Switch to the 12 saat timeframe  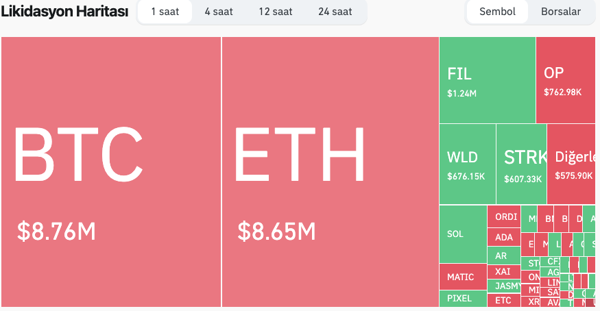(276, 12)
